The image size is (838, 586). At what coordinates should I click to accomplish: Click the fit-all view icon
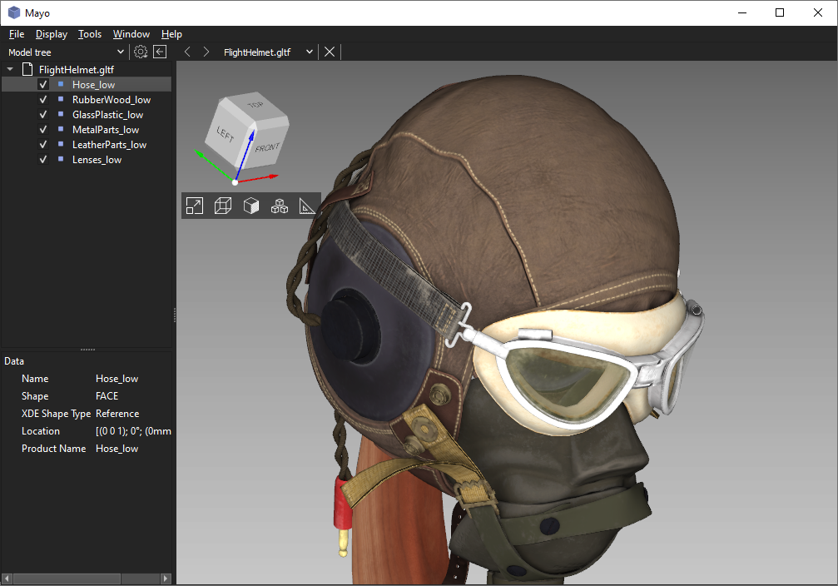[195, 206]
